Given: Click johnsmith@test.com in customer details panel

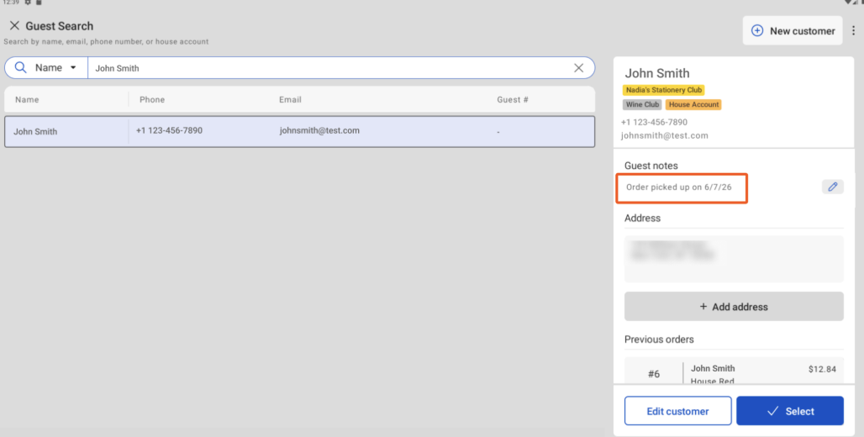Looking at the screenshot, I should click(665, 135).
